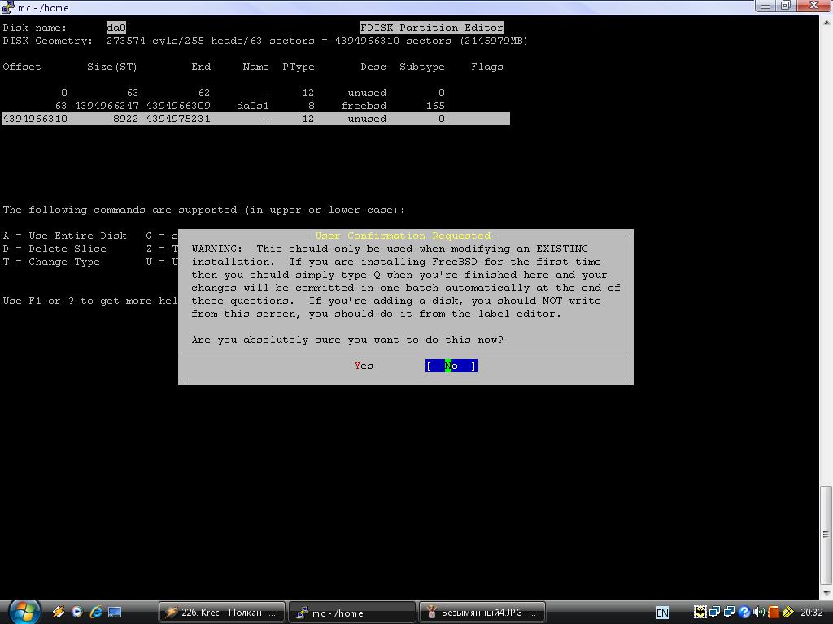833x624 pixels.
Task: Open the volume control in system tray
Action: (759, 613)
